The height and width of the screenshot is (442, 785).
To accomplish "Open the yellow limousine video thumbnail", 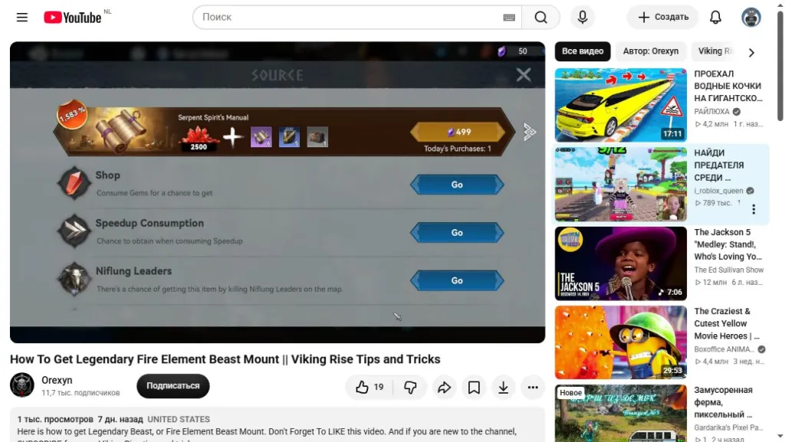I will pos(620,105).
